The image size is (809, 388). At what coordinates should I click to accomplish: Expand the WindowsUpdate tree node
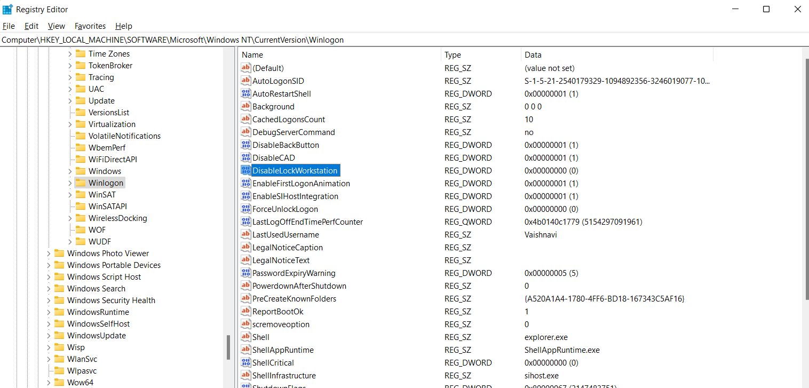[x=49, y=336]
